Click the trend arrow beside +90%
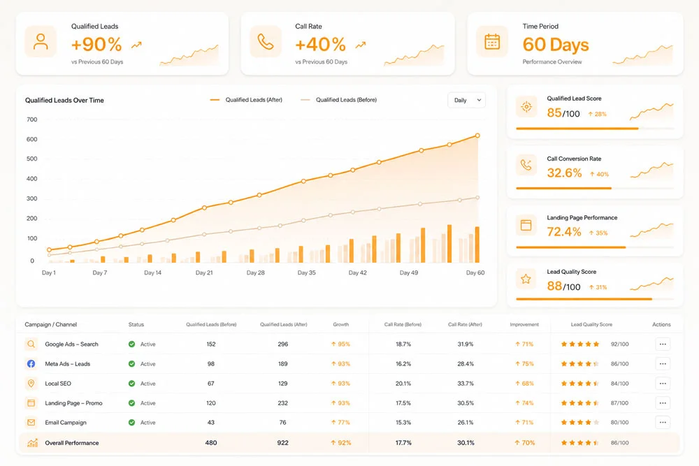 tap(136, 45)
